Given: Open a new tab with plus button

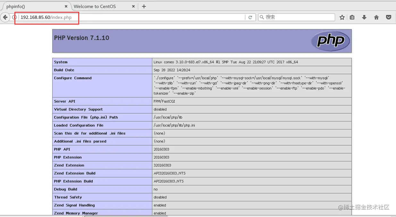Looking at the screenshot, I should click(x=144, y=6).
